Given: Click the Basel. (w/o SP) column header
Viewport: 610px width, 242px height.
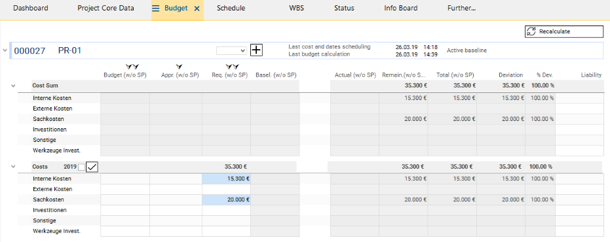Looking at the screenshot, I should tap(276, 75).
